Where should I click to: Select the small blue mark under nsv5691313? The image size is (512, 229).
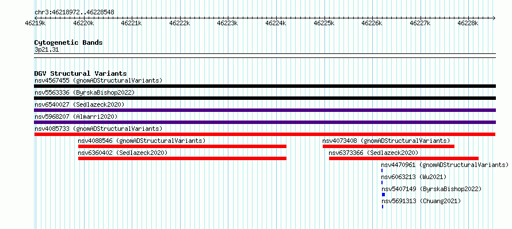(383, 207)
